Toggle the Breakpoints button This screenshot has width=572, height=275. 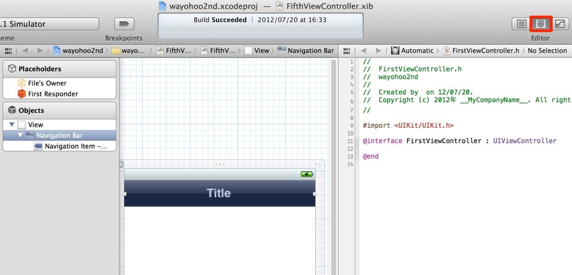(124, 24)
